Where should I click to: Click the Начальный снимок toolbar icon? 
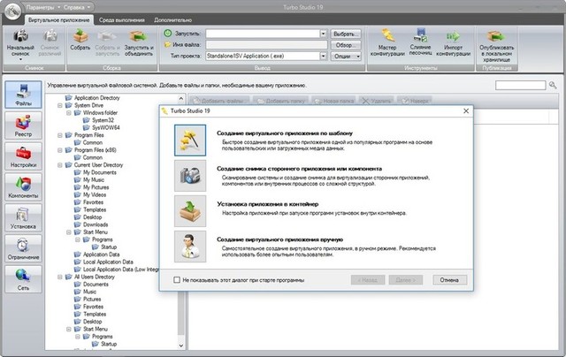point(21,42)
